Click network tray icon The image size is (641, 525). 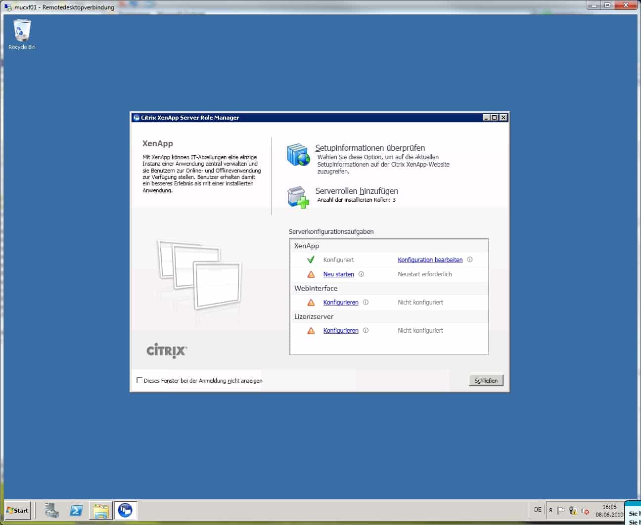click(573, 511)
